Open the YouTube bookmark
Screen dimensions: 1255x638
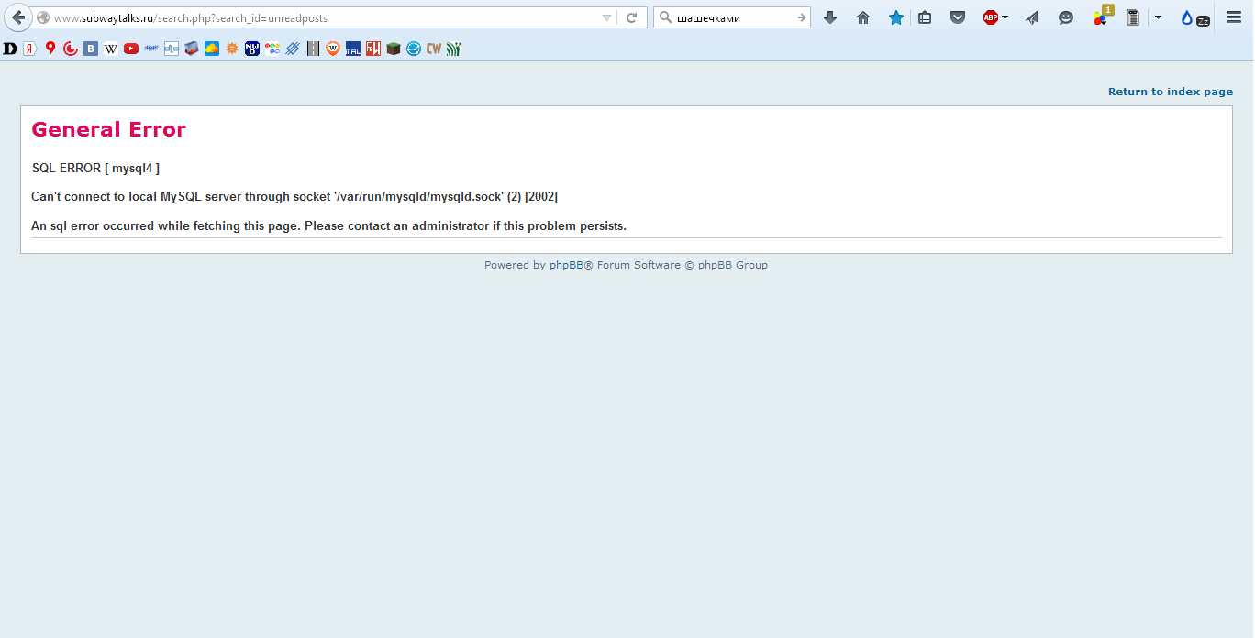coord(131,49)
